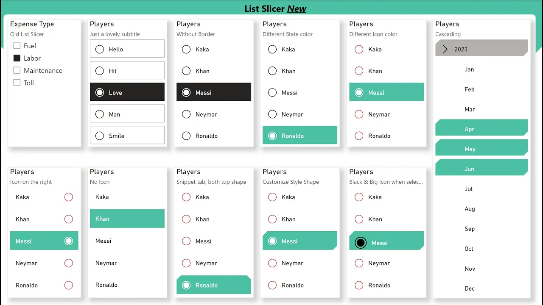Click Neymar radio icon in Customize Style Shape slicer
543x305 pixels.
pos(273,263)
